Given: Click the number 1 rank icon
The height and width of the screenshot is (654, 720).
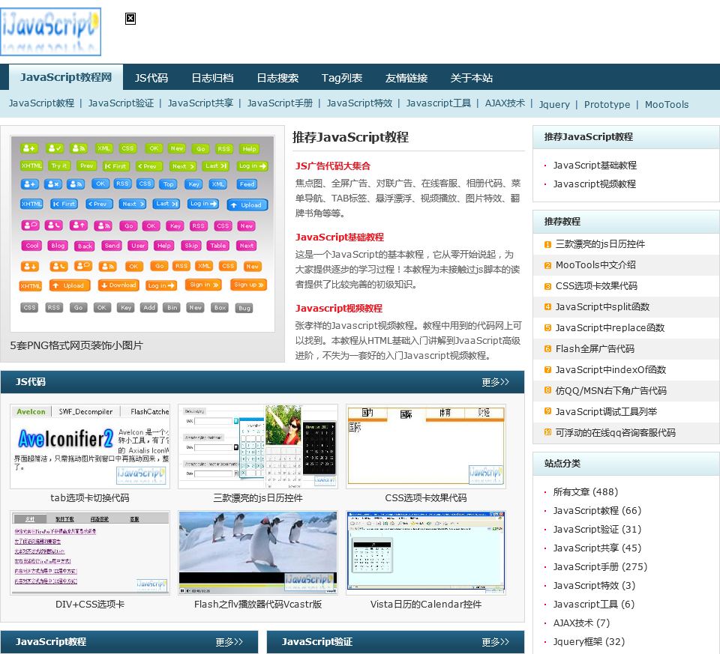Looking at the screenshot, I should tap(547, 244).
